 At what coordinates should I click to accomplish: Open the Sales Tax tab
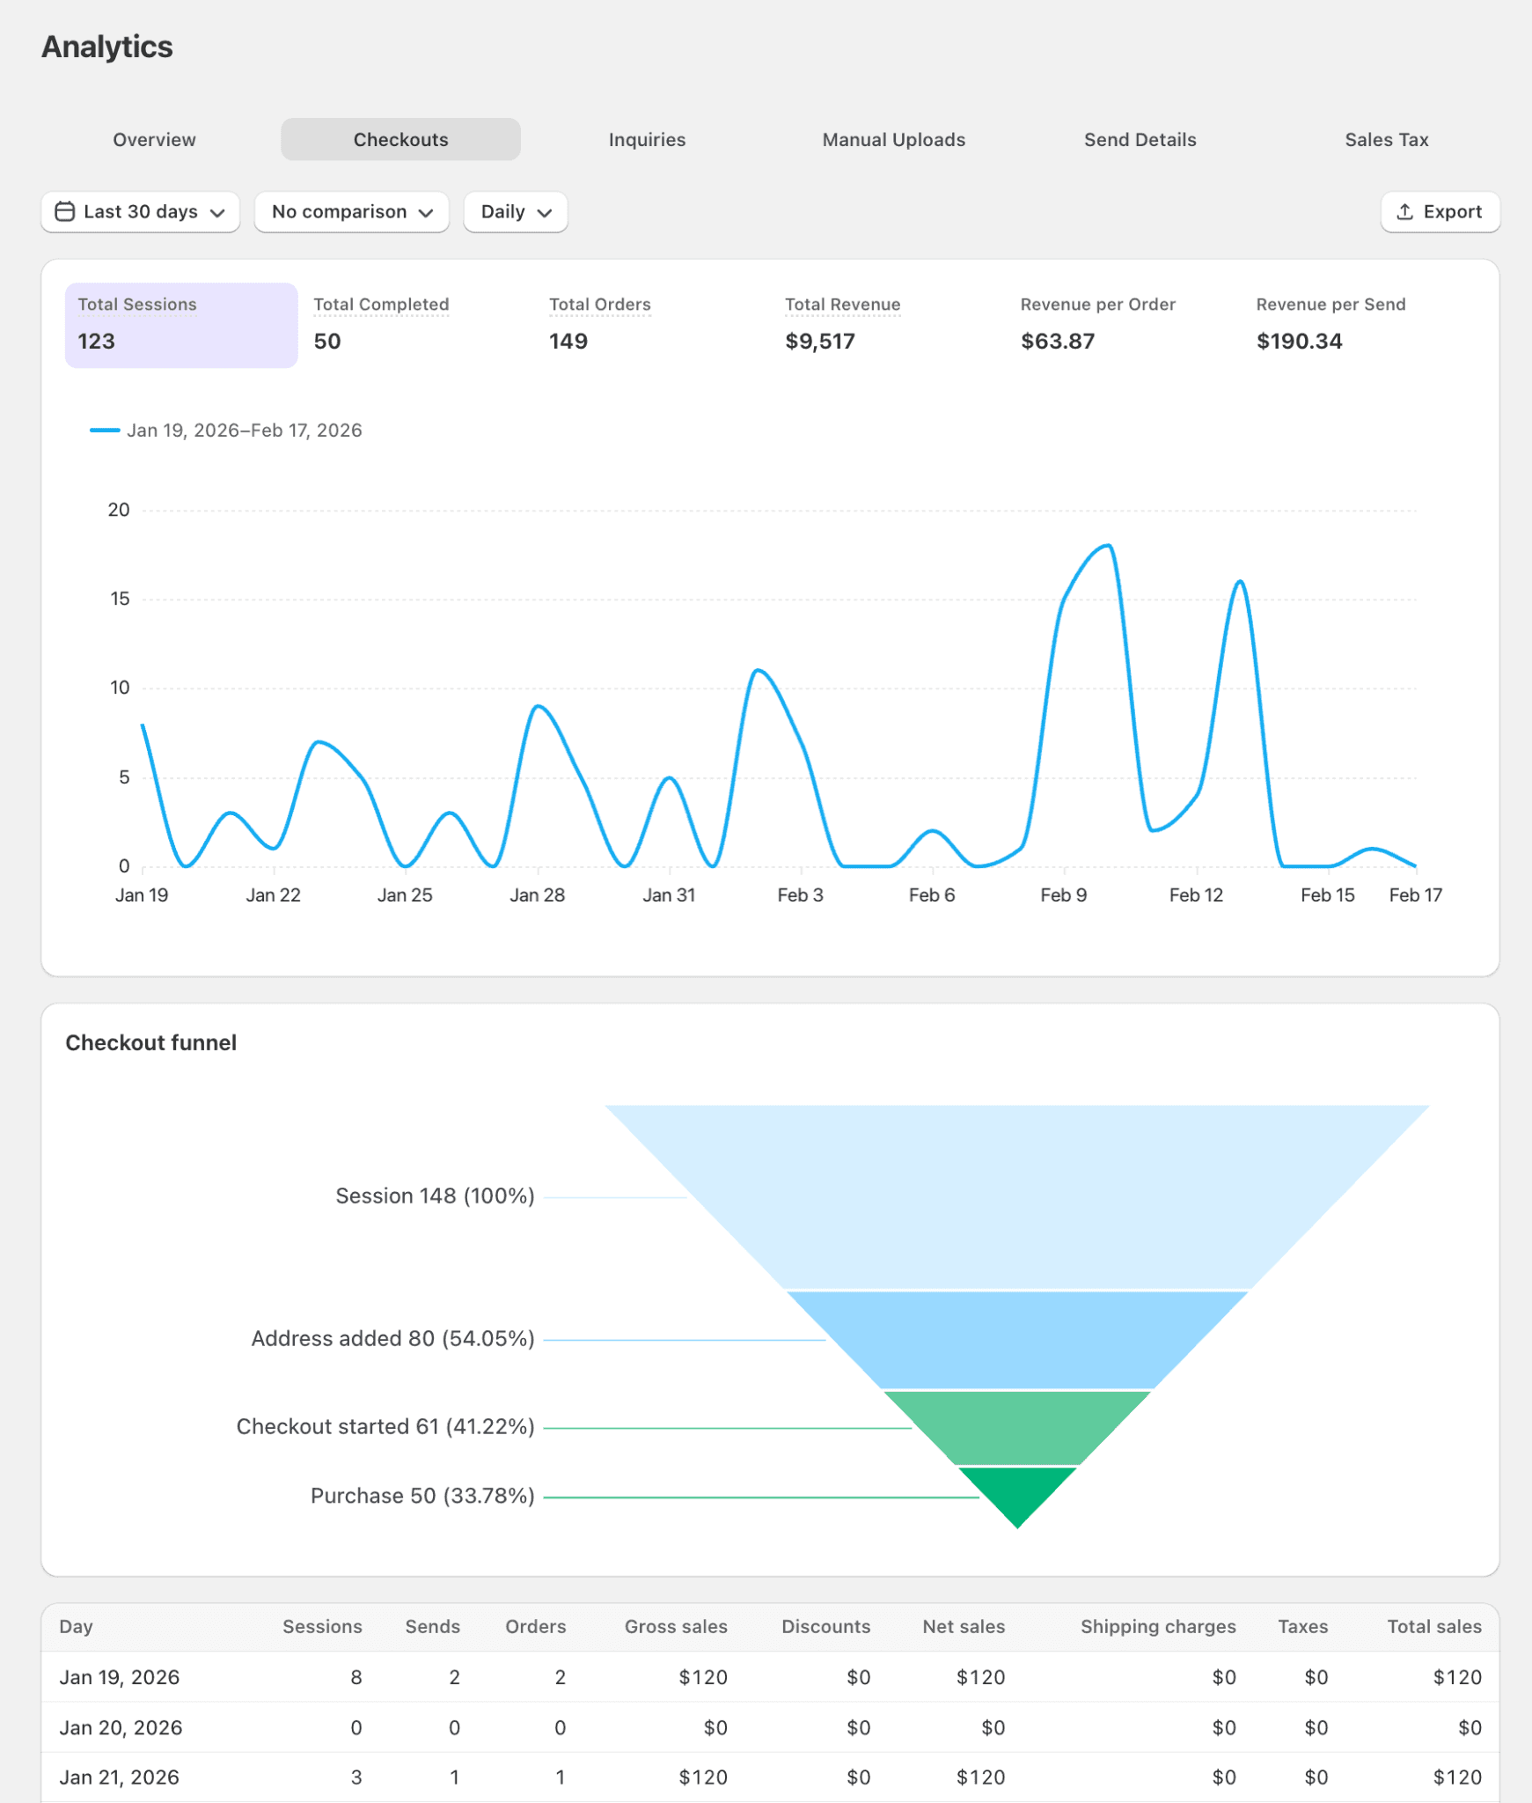click(x=1386, y=140)
